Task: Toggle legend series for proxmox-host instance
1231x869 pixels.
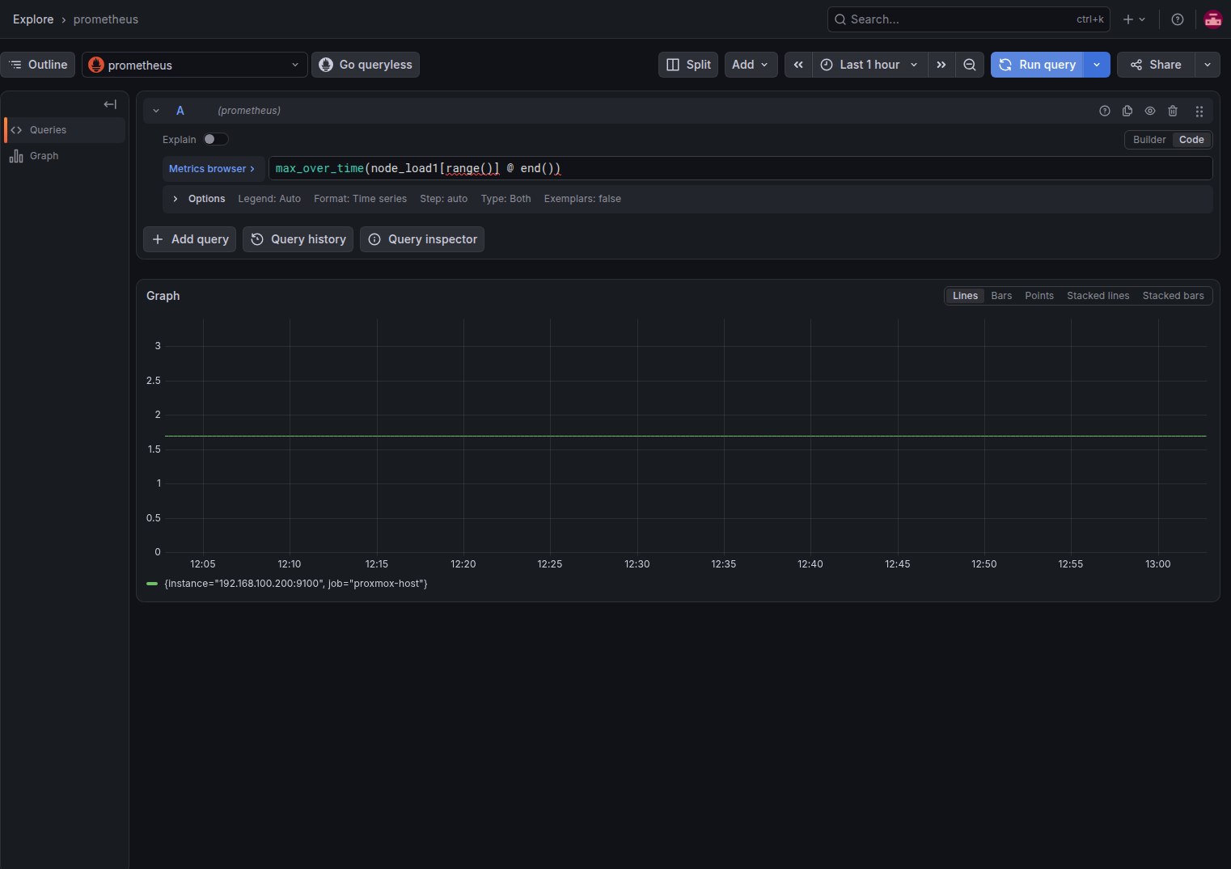Action: pos(296,584)
